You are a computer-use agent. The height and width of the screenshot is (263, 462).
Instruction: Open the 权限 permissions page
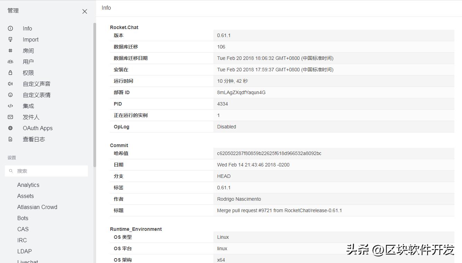(x=28, y=73)
